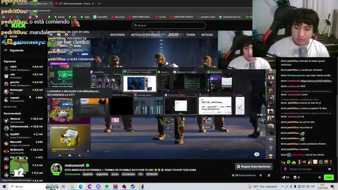Open Brunenger channel in sidebar
338x190 pixels.
coord(23,91)
